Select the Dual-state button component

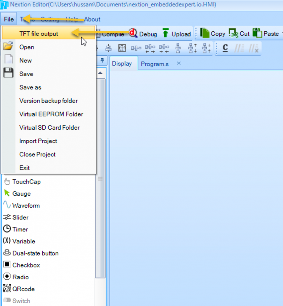click(x=35, y=253)
